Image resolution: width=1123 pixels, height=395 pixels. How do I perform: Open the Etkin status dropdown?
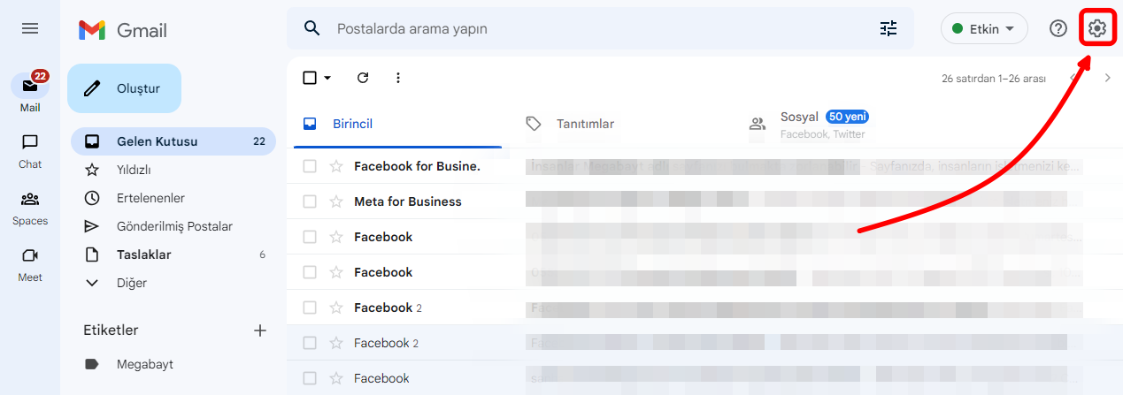pyautogui.click(x=983, y=28)
